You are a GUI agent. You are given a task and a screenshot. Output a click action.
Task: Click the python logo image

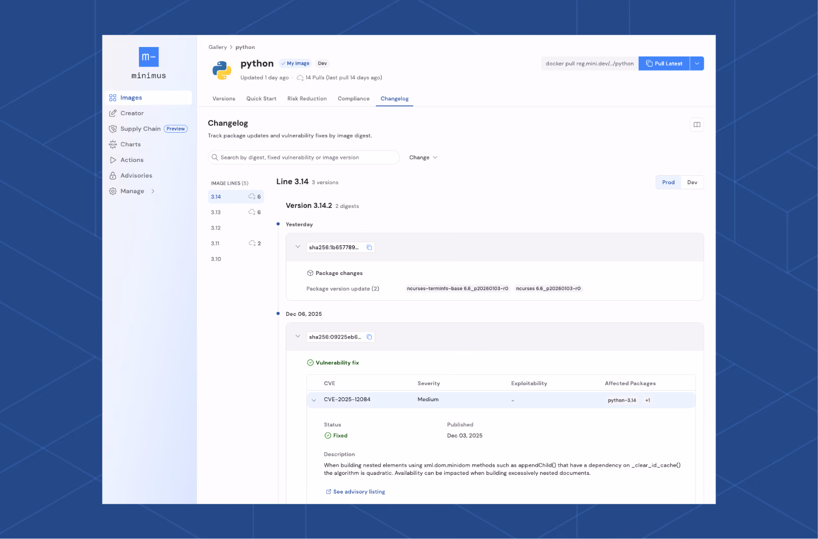coord(222,70)
